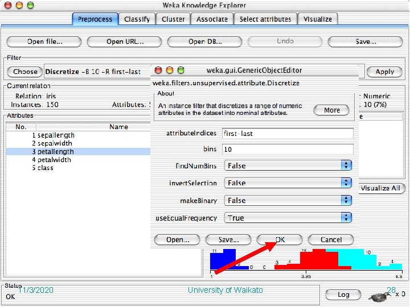The height and width of the screenshot is (307, 410).
Task: Click the Visualize All button
Action: tap(381, 188)
